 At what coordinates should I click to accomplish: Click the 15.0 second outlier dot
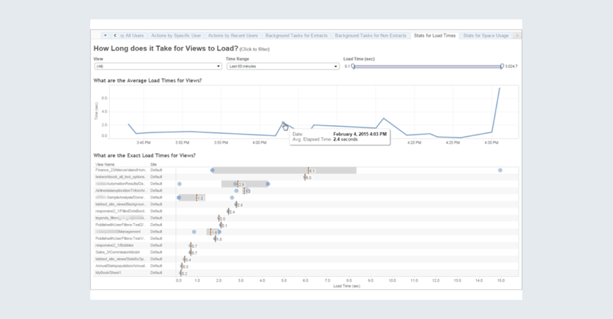pos(500,170)
